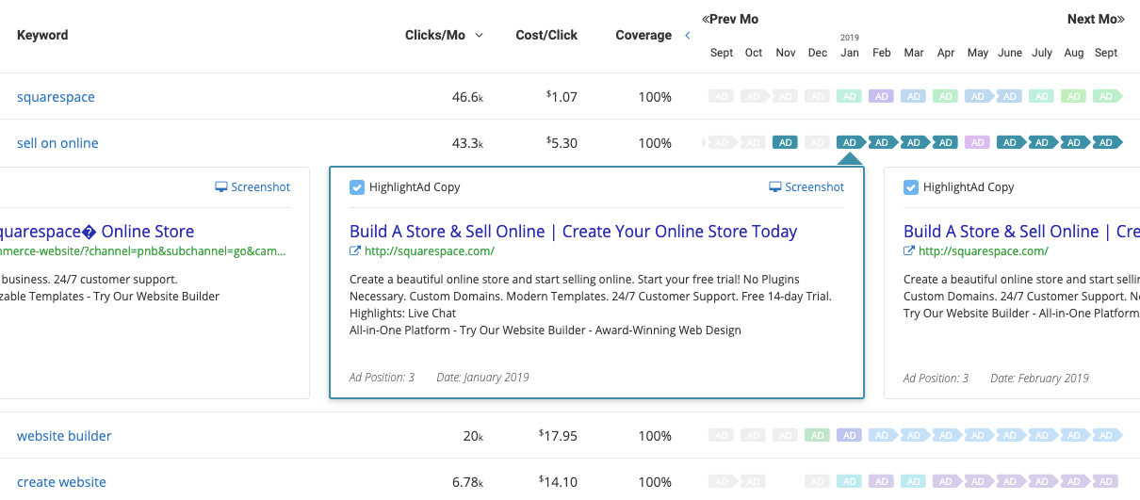Image resolution: width=1140 pixels, height=500 pixels.
Task: Click the June month header label
Action: pyautogui.click(x=1010, y=53)
